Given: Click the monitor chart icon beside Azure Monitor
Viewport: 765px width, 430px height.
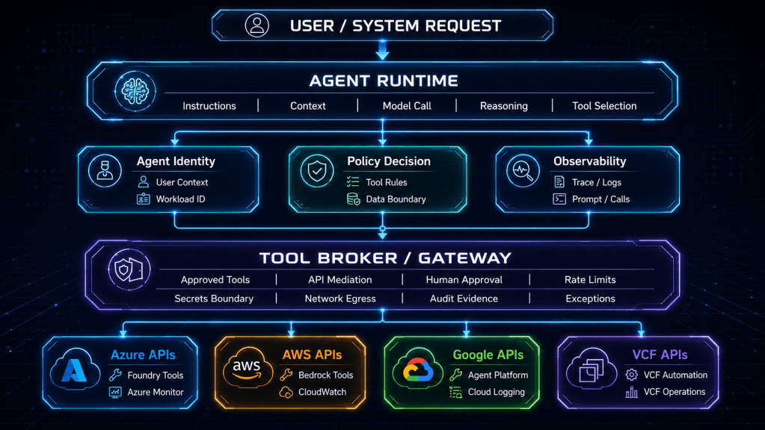Looking at the screenshot, I should click(115, 392).
